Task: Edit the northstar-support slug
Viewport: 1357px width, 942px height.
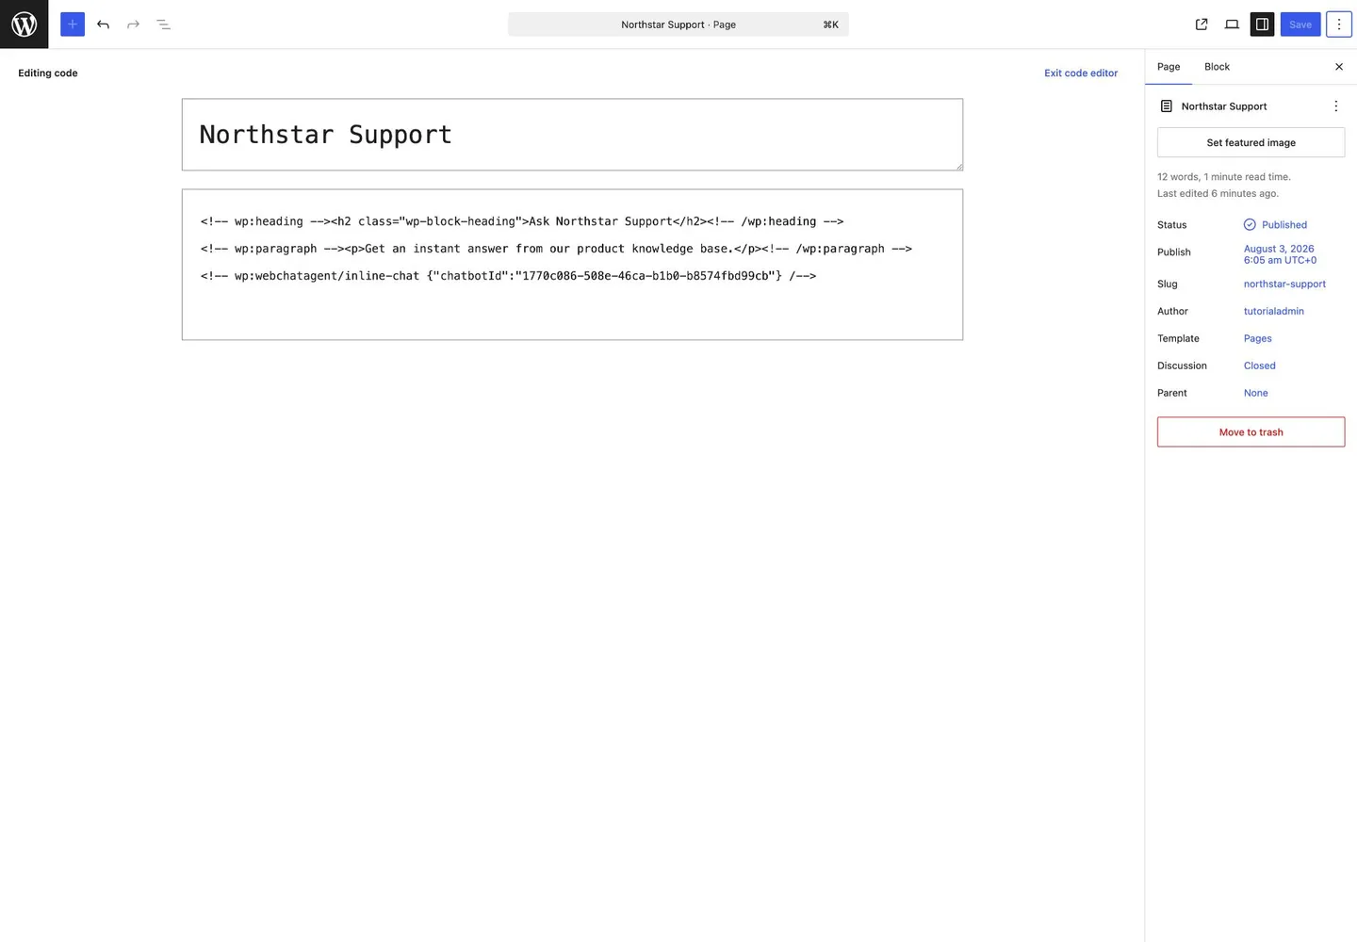Action: (1284, 284)
